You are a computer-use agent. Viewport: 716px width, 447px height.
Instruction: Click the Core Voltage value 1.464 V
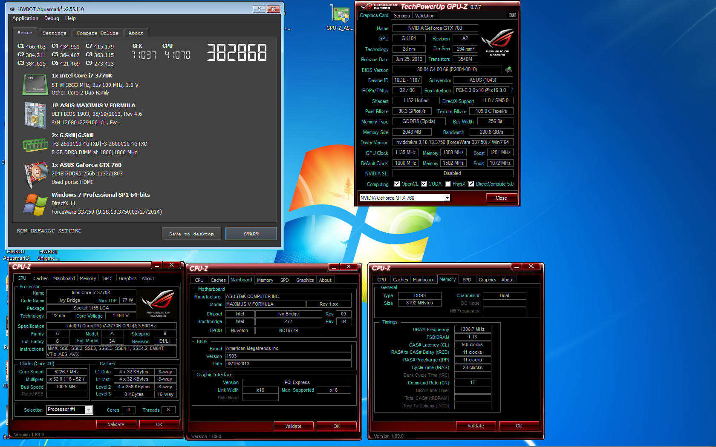pyautogui.click(x=121, y=315)
